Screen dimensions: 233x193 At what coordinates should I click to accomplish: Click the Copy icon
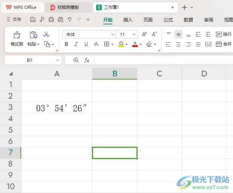point(47,44)
